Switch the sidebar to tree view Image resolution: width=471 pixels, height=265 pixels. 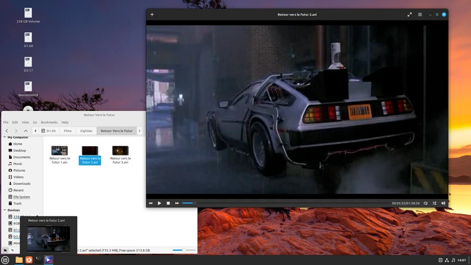click(13, 250)
